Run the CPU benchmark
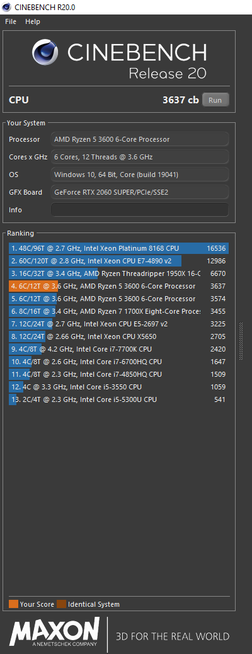The image size is (252, 654). coord(215,100)
